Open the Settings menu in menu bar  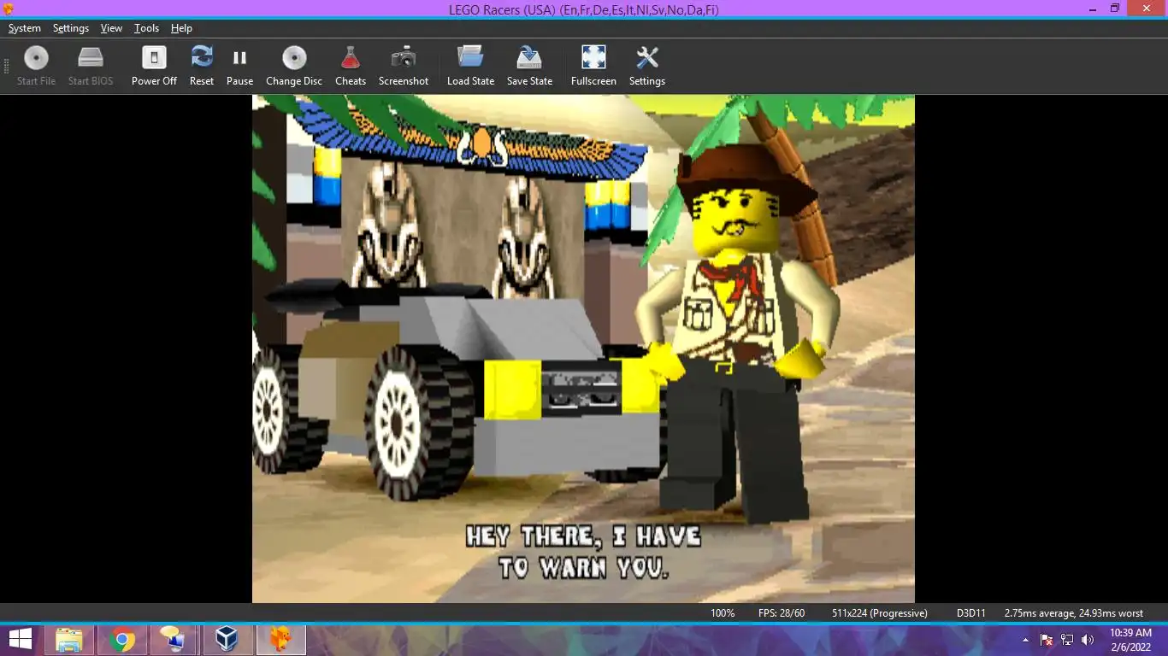71,28
